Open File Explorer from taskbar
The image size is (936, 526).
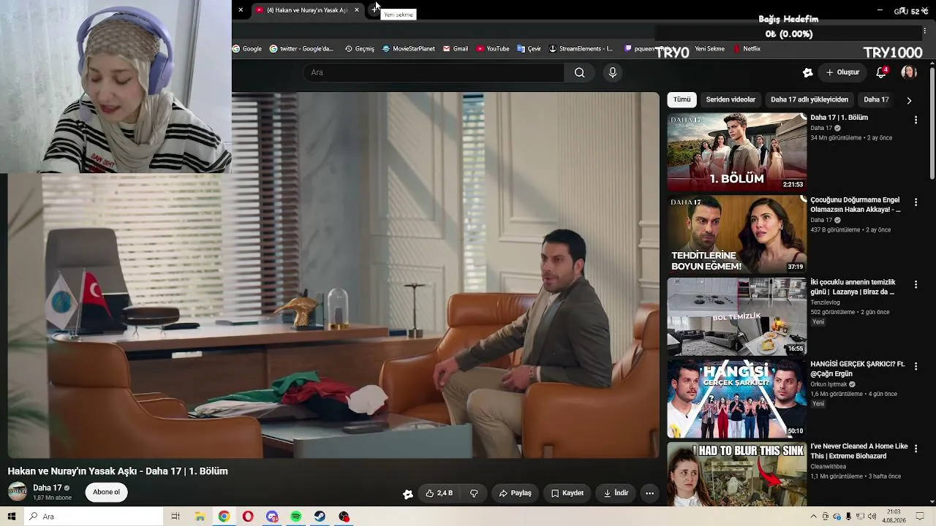[200, 517]
